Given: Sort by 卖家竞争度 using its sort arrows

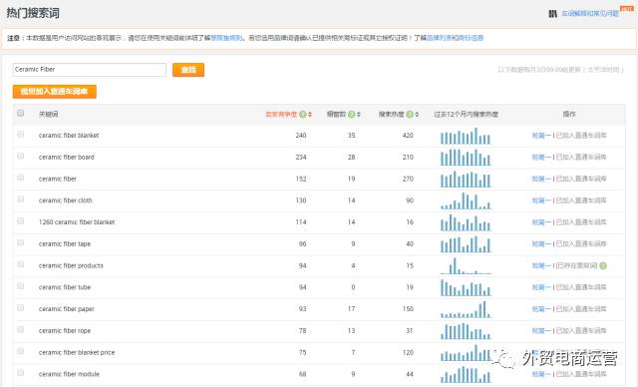Looking at the screenshot, I should point(310,115).
